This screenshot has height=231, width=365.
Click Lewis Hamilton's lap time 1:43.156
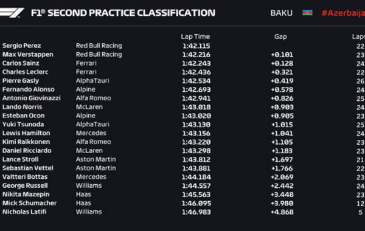pos(196,133)
